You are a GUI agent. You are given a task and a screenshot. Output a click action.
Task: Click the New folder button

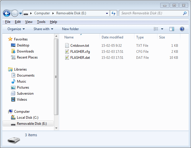pos(70,29)
